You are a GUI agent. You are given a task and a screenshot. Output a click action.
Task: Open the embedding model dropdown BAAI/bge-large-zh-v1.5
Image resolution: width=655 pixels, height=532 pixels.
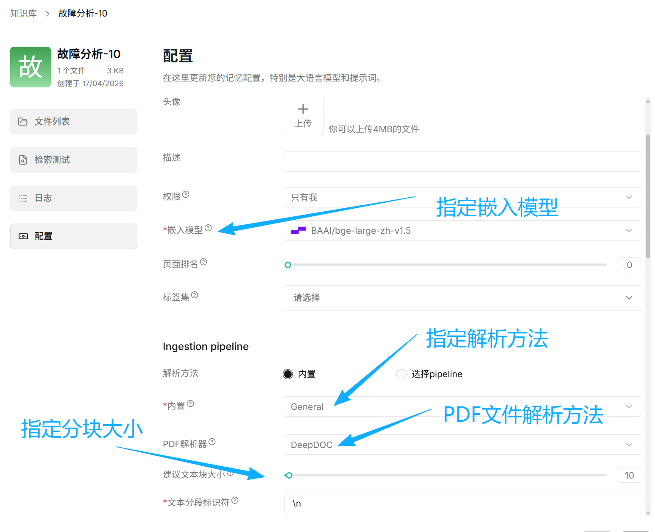tap(462, 230)
